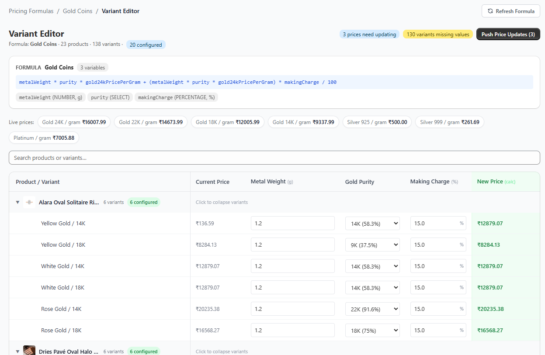Screen dimensions: 545x355
Task: Edit metal weight for White Gold / 14K
Action: coord(292,266)
